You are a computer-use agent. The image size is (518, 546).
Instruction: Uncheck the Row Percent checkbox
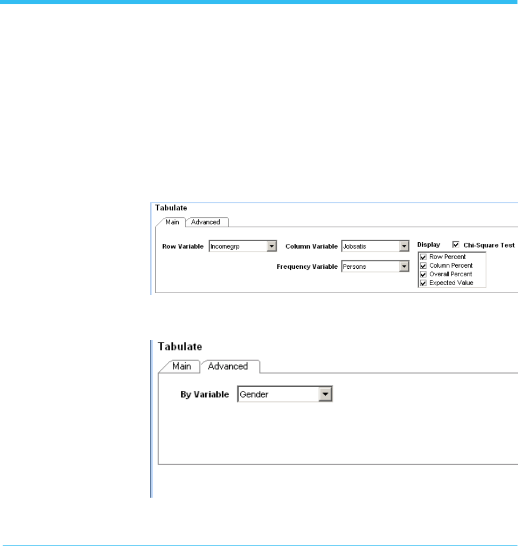[423, 257]
